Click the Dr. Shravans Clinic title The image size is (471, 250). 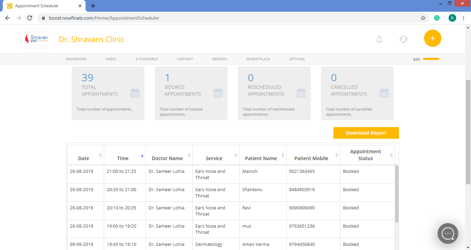click(x=92, y=39)
